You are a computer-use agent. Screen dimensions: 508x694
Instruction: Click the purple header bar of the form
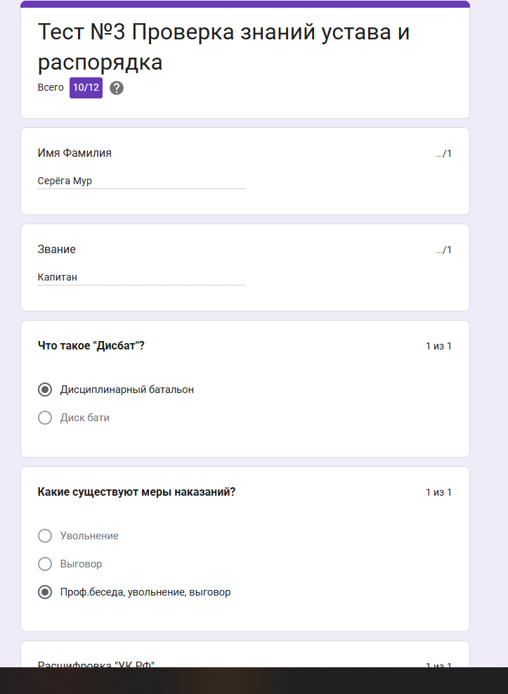[245, 5]
